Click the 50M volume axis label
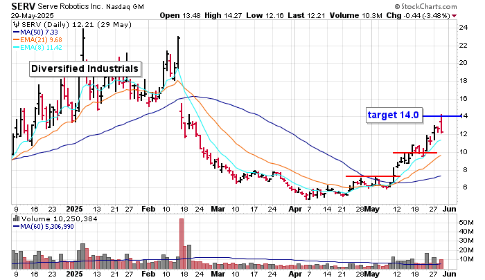This screenshot has height=280, width=485. tap(466, 223)
